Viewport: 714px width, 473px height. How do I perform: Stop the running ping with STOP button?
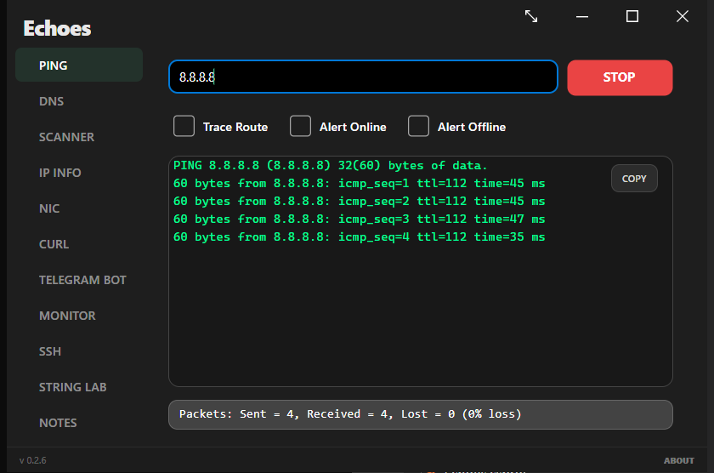pos(620,77)
